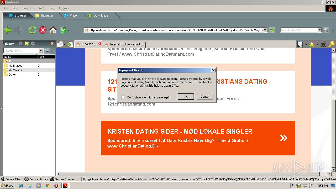The height and width of the screenshot is (189, 336).
Task: Select the My Movies folder
Action: 29,70
